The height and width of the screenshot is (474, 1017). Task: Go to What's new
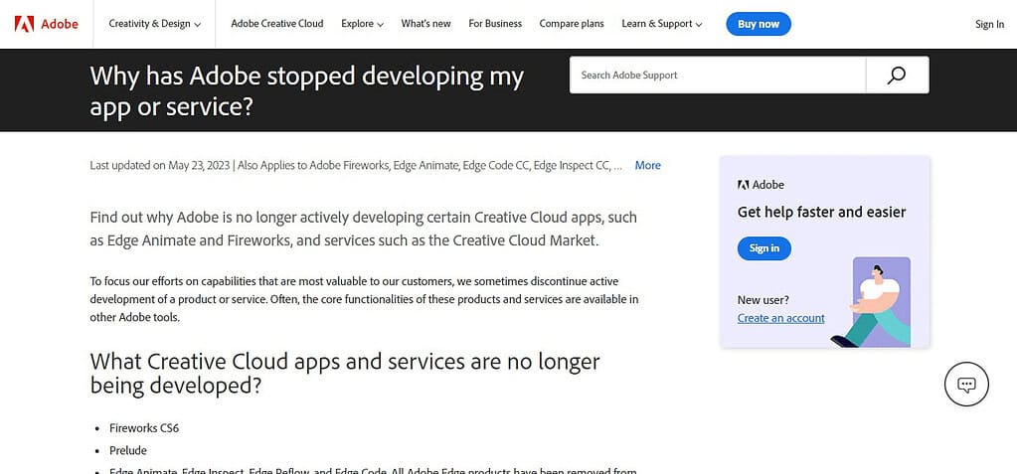(x=426, y=24)
